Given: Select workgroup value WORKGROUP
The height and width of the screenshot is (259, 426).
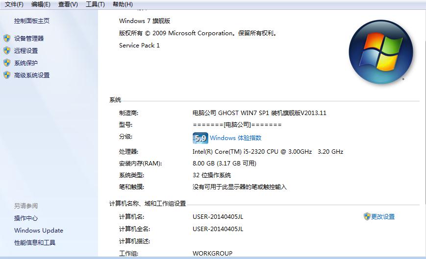Looking at the screenshot, I should point(212,253).
